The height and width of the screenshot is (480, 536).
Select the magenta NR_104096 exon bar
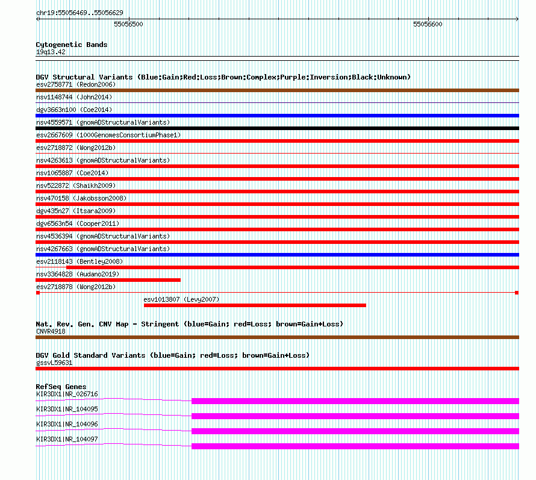point(355,431)
